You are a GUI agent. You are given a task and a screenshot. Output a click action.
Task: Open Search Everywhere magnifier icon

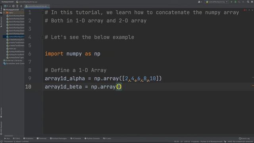click(x=248, y=2)
